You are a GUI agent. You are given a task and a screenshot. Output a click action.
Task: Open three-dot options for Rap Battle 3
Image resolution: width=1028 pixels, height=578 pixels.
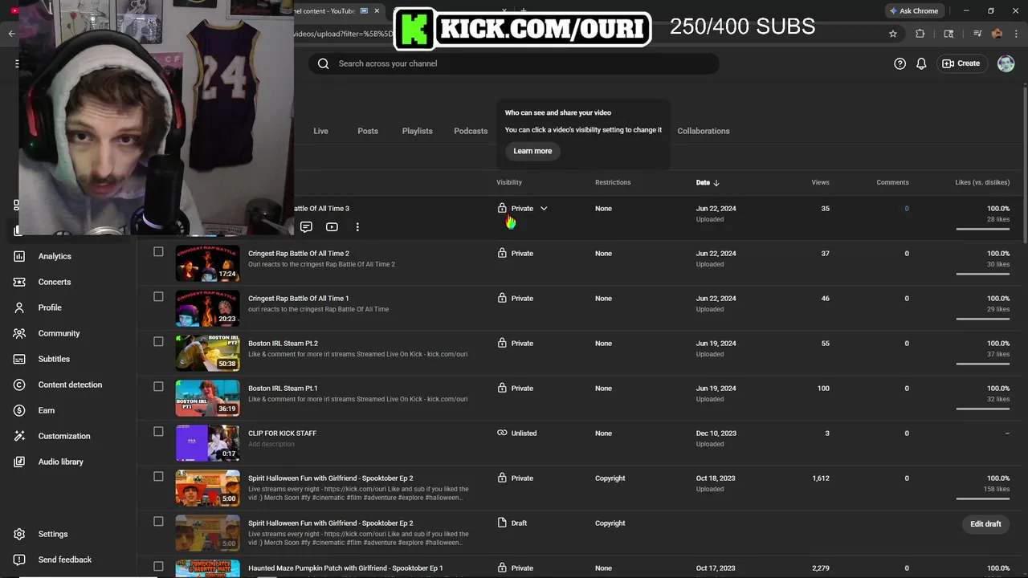click(x=357, y=227)
